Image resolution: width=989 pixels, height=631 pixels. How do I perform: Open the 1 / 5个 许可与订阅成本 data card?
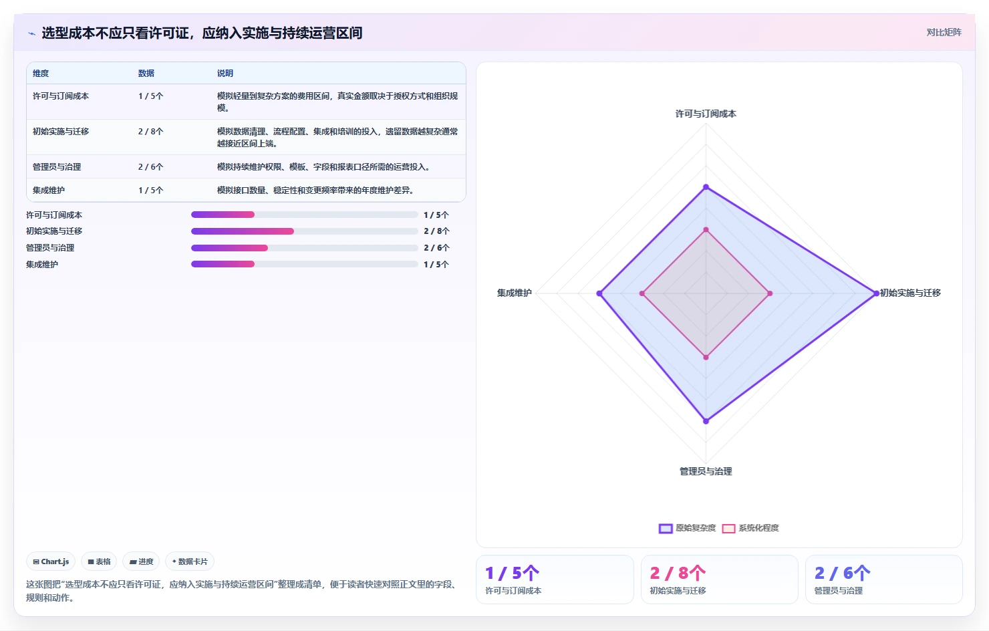pos(555,580)
